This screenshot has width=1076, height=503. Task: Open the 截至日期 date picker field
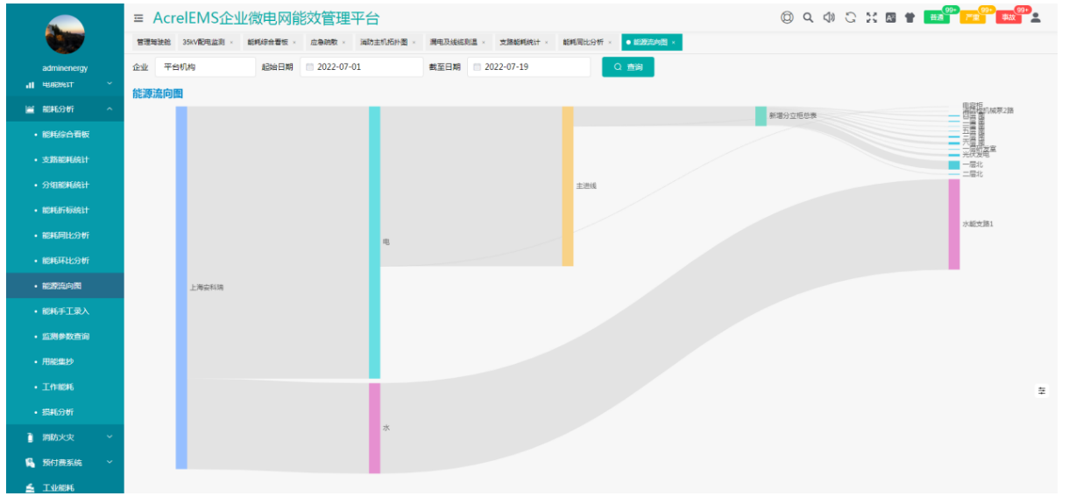click(x=528, y=67)
